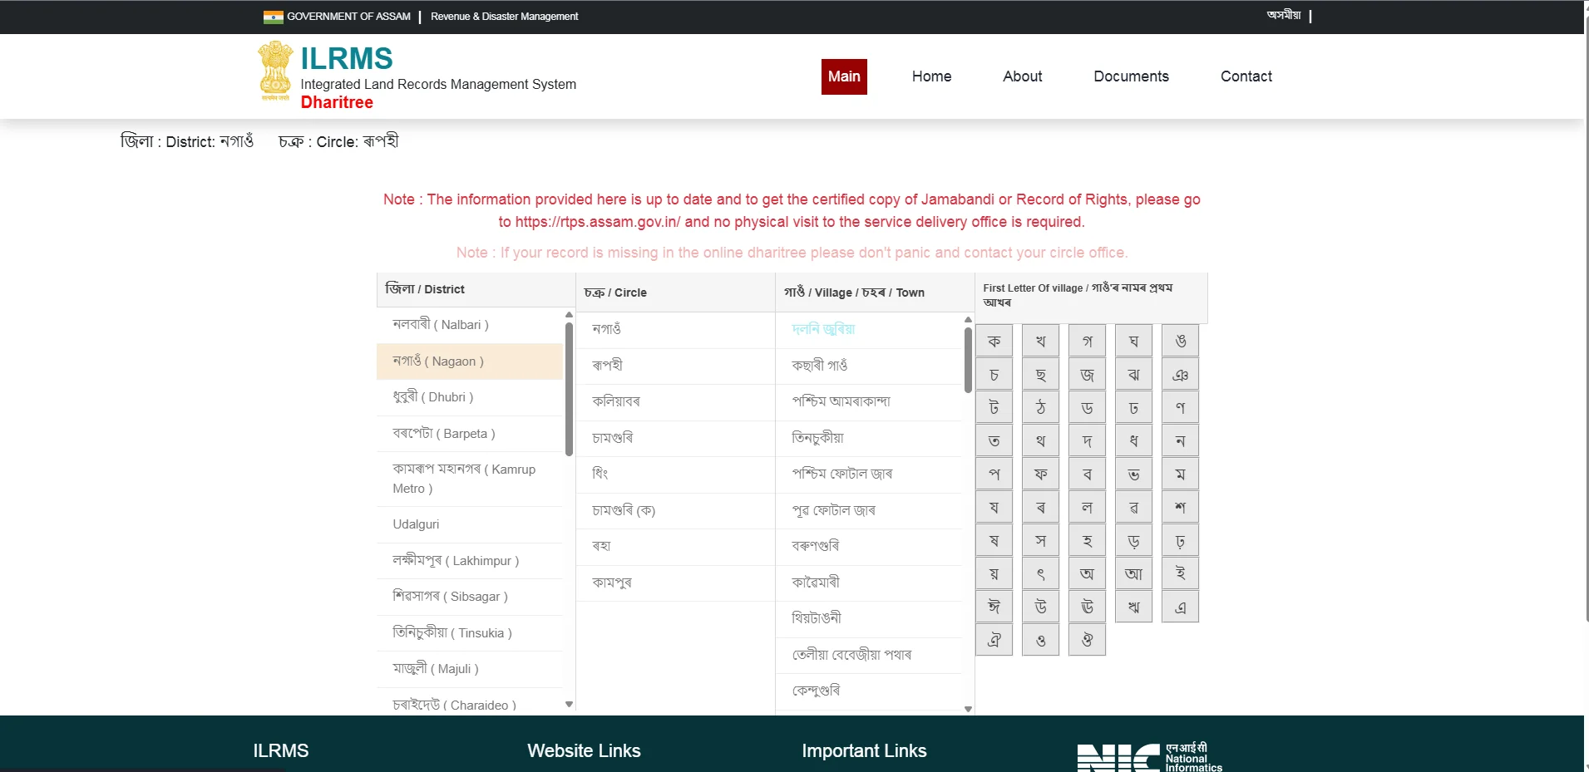
Task: Click the letter ক filter button
Action: coord(994,340)
